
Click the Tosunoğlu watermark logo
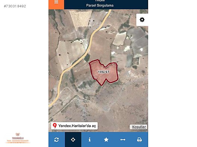(18, 138)
